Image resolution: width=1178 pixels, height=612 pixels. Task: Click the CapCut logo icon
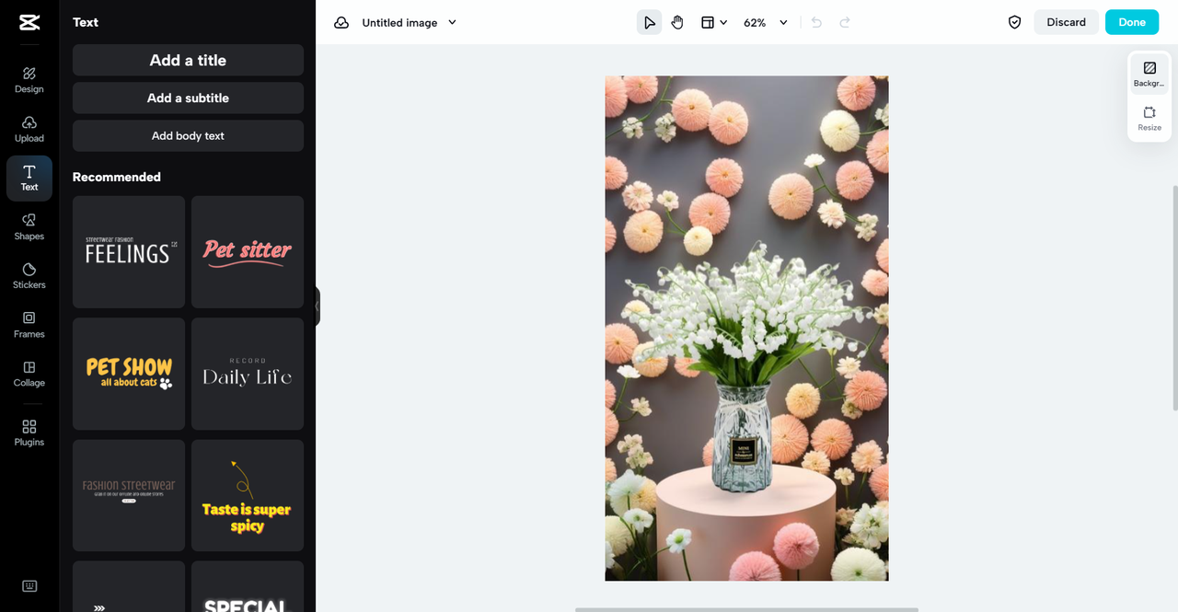tap(29, 22)
